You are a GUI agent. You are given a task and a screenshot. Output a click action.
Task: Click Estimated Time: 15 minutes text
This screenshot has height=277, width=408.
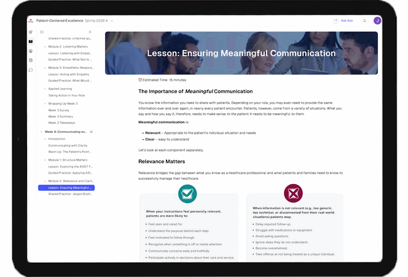[164, 80]
